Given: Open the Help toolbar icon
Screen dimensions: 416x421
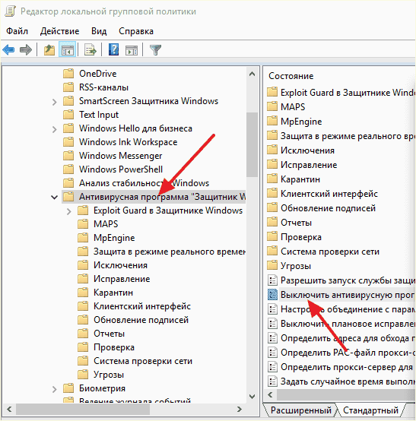Looking at the screenshot, I should tap(113, 50).
